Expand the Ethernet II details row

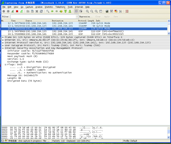tap(3, 40)
